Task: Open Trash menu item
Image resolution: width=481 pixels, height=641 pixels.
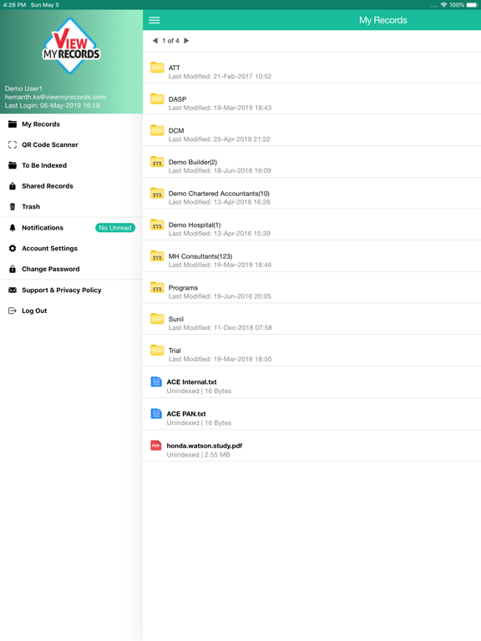Action: [x=31, y=206]
